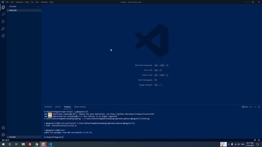This screenshot has height=147, width=262.
Task: Switch to the DEBUG CONSOLE tab
Action: point(80,107)
